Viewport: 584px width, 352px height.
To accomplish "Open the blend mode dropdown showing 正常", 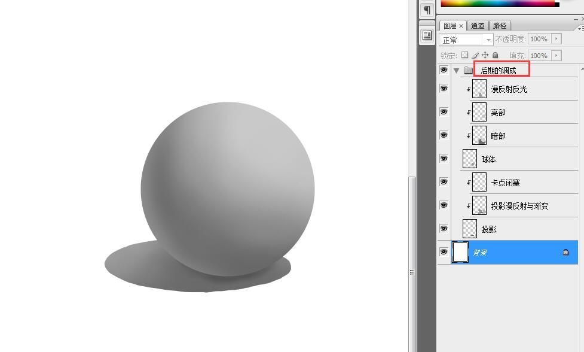I will 466,40.
